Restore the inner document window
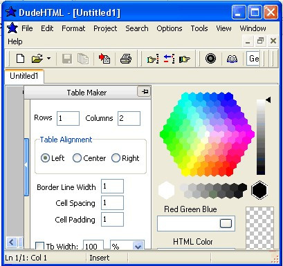This screenshot has height=266, width=283. (x=261, y=41)
